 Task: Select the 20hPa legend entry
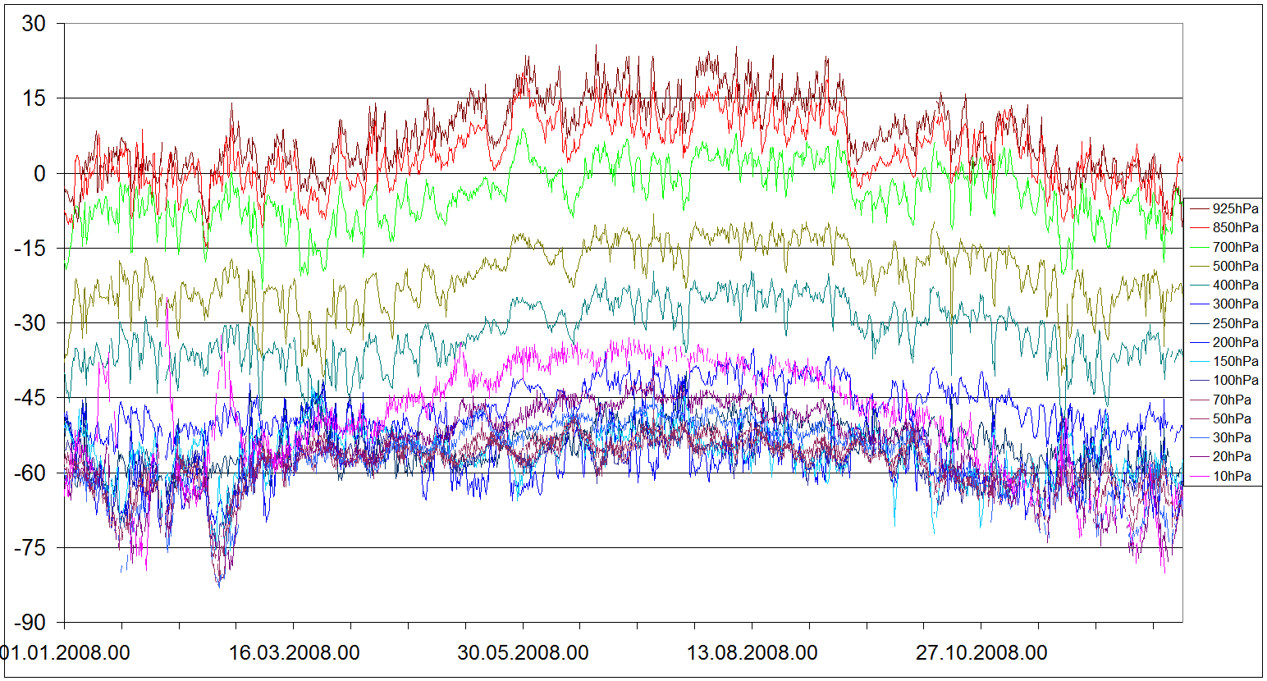point(1232,456)
